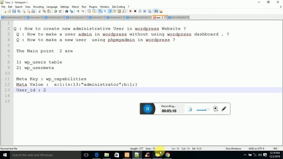Click Windows Start button

pos(5,155)
